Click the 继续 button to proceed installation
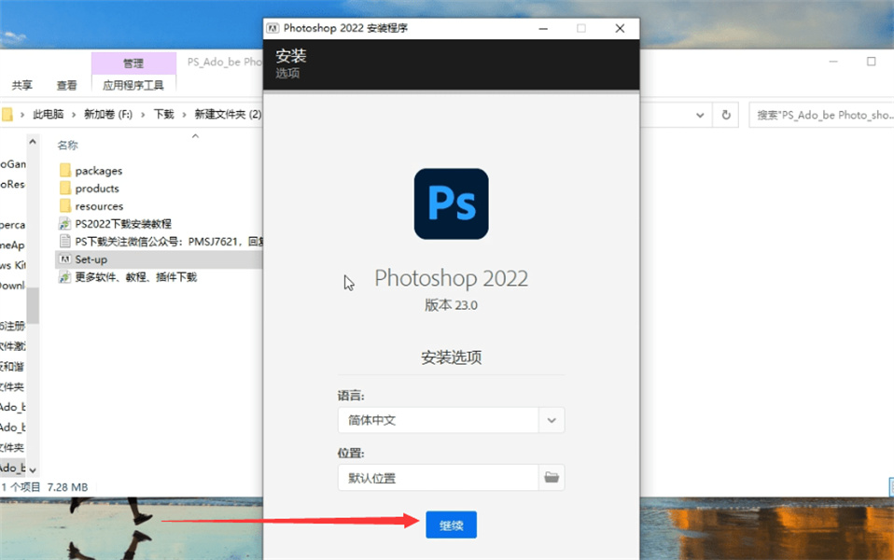Screen dimensions: 894x560 pyautogui.click(x=451, y=524)
